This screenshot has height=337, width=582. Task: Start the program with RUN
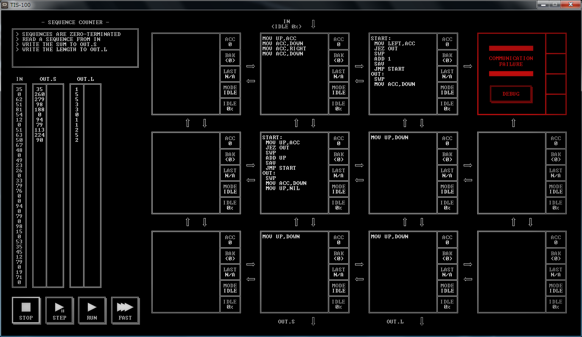(92, 310)
